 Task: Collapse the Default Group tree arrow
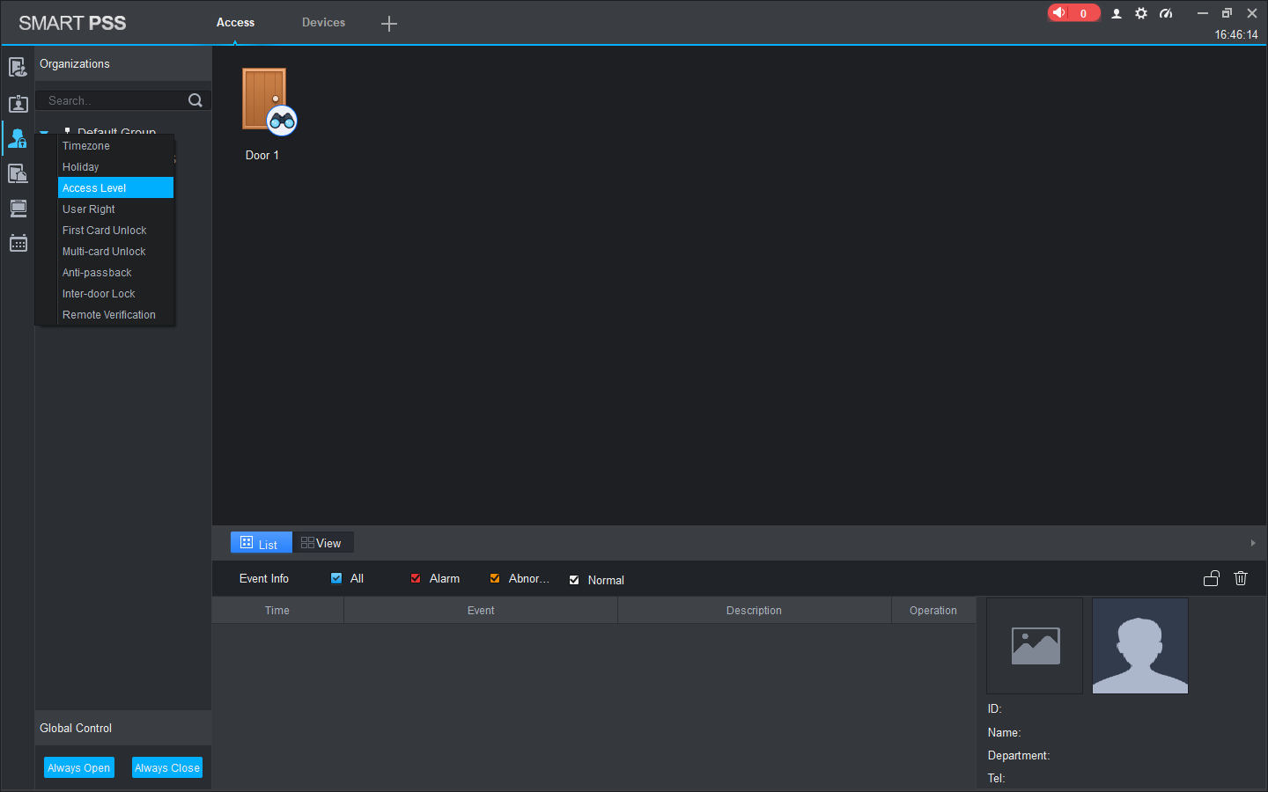pos(44,133)
